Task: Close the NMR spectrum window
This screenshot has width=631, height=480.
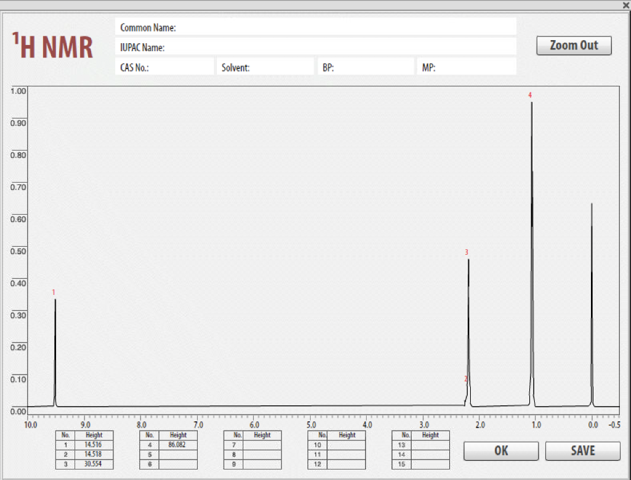Action: pos(625,6)
